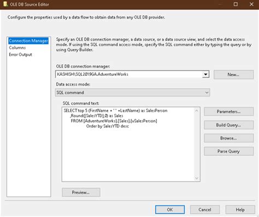Click the New... connection button

pos(233,75)
